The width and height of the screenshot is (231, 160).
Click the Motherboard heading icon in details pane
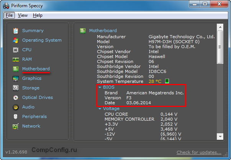83,31
